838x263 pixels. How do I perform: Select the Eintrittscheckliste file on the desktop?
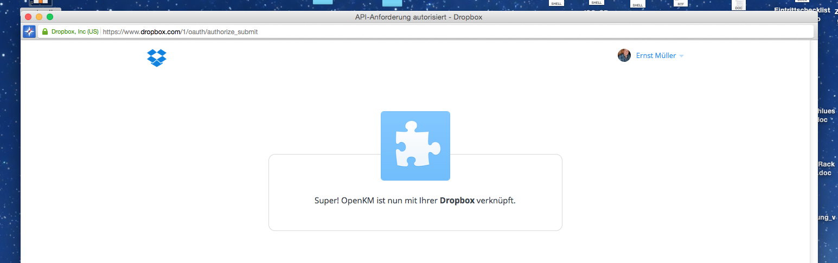pyautogui.click(x=801, y=10)
